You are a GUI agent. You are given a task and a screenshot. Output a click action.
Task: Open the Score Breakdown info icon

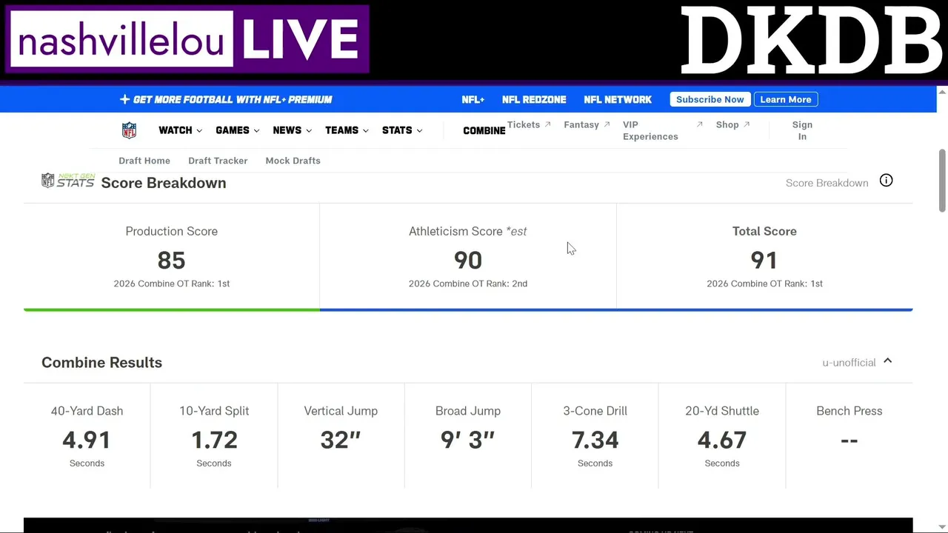pyautogui.click(x=886, y=181)
